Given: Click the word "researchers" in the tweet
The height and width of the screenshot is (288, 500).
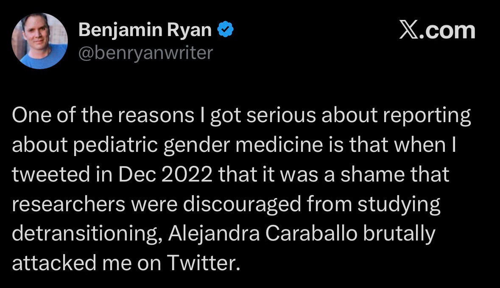Looking at the screenshot, I should 68,205.
